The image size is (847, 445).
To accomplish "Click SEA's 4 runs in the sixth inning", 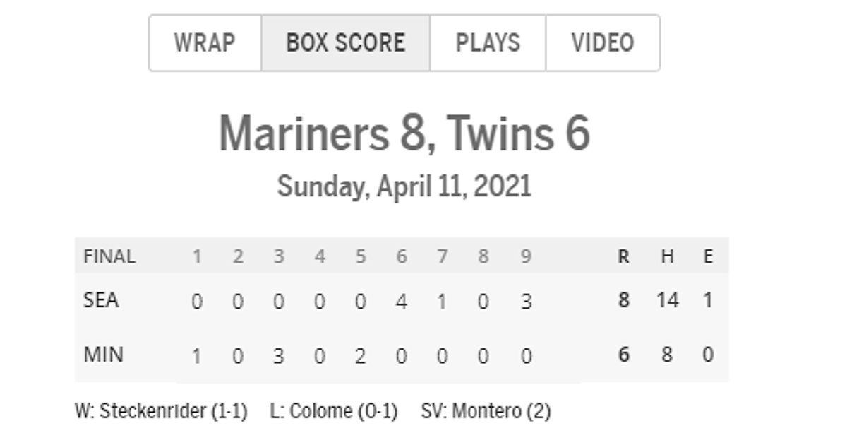I will (x=401, y=302).
